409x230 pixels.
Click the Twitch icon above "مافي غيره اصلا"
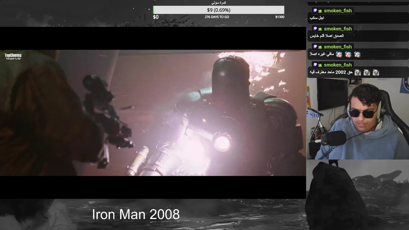pyautogui.click(x=315, y=47)
